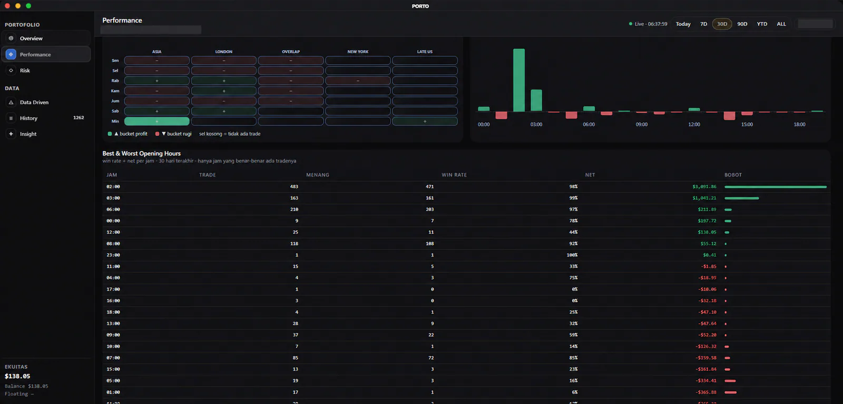The image size is (843, 404).
Task: Click the $138.05 equity value
Action: pyautogui.click(x=17, y=376)
